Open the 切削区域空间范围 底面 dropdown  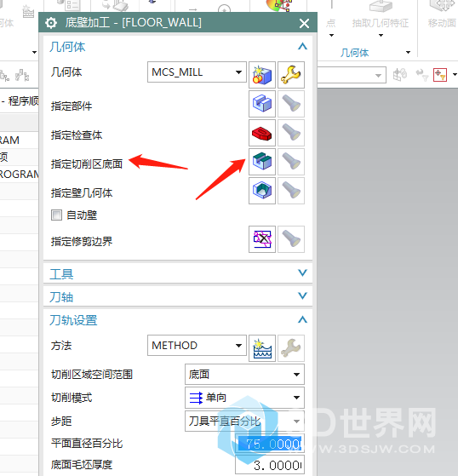(x=244, y=375)
